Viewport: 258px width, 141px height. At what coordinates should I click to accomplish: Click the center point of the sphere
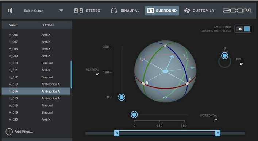tap(165, 71)
